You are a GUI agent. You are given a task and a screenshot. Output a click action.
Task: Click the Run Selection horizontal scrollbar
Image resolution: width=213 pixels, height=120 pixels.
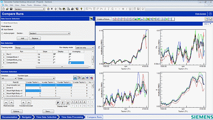click(62, 67)
